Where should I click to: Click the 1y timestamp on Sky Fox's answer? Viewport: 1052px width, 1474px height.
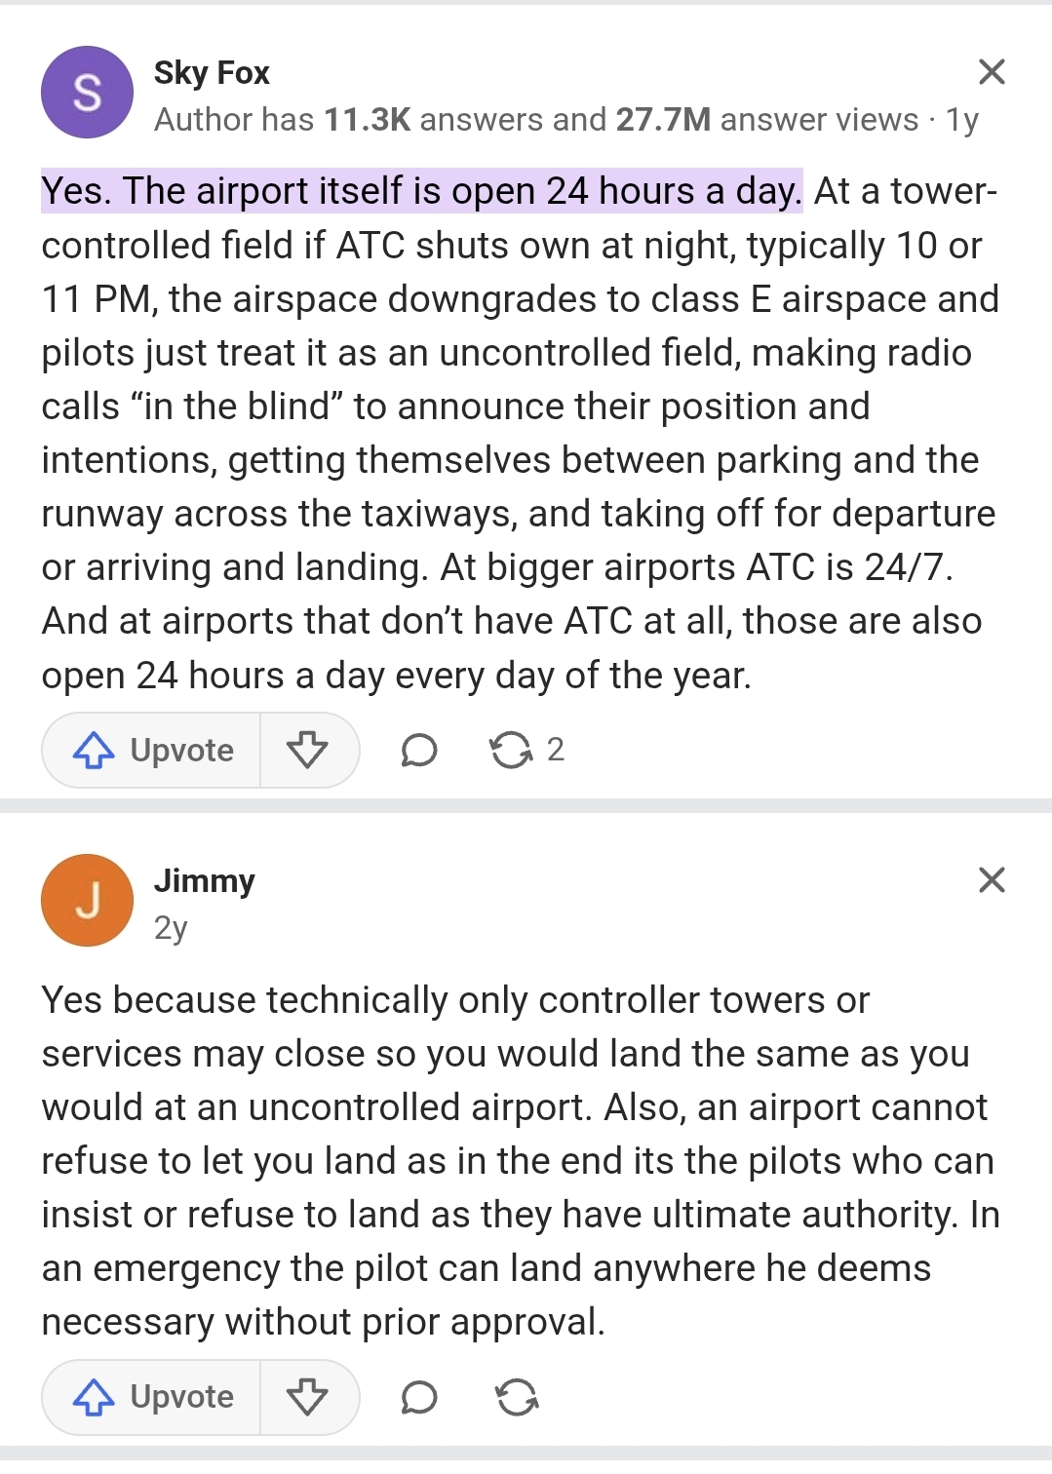click(x=962, y=120)
